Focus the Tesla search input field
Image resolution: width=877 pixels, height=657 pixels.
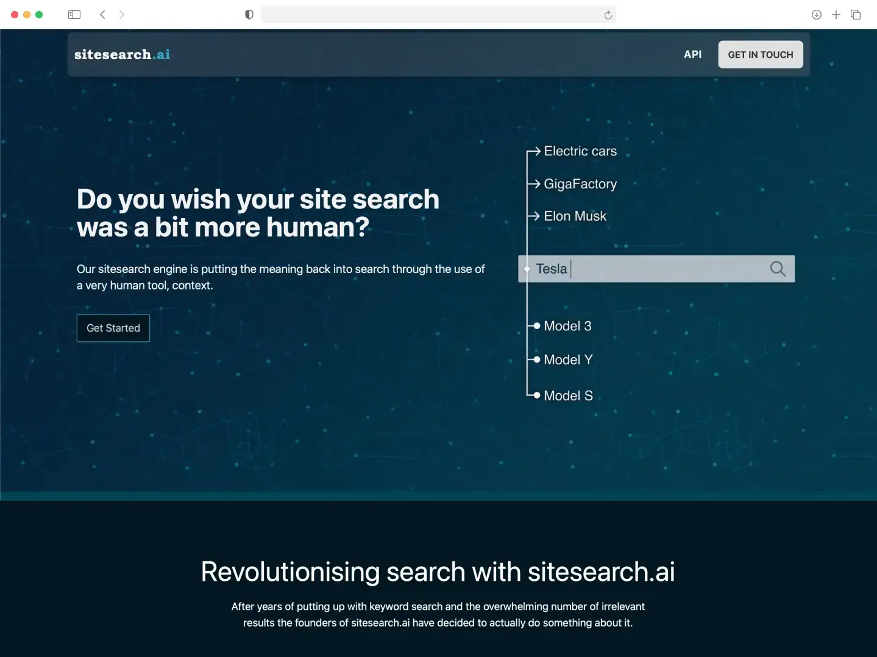(x=656, y=269)
